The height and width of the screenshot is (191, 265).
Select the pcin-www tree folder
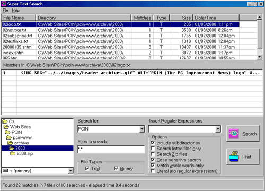(x=22, y=137)
